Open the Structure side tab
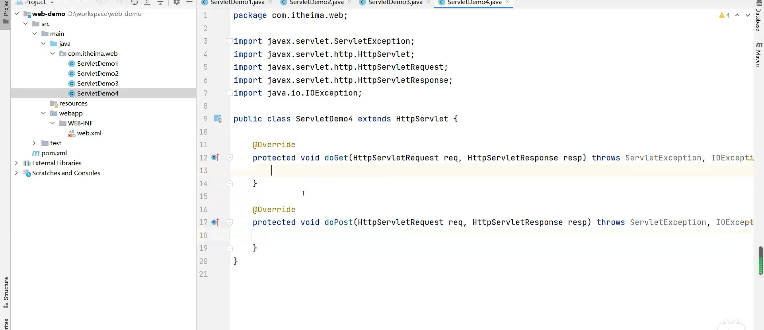 point(6,293)
